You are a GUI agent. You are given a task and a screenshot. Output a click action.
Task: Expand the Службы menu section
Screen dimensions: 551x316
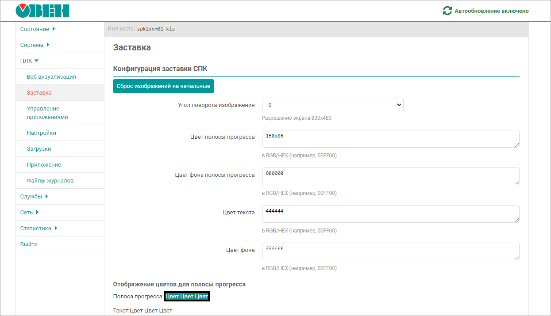click(34, 197)
